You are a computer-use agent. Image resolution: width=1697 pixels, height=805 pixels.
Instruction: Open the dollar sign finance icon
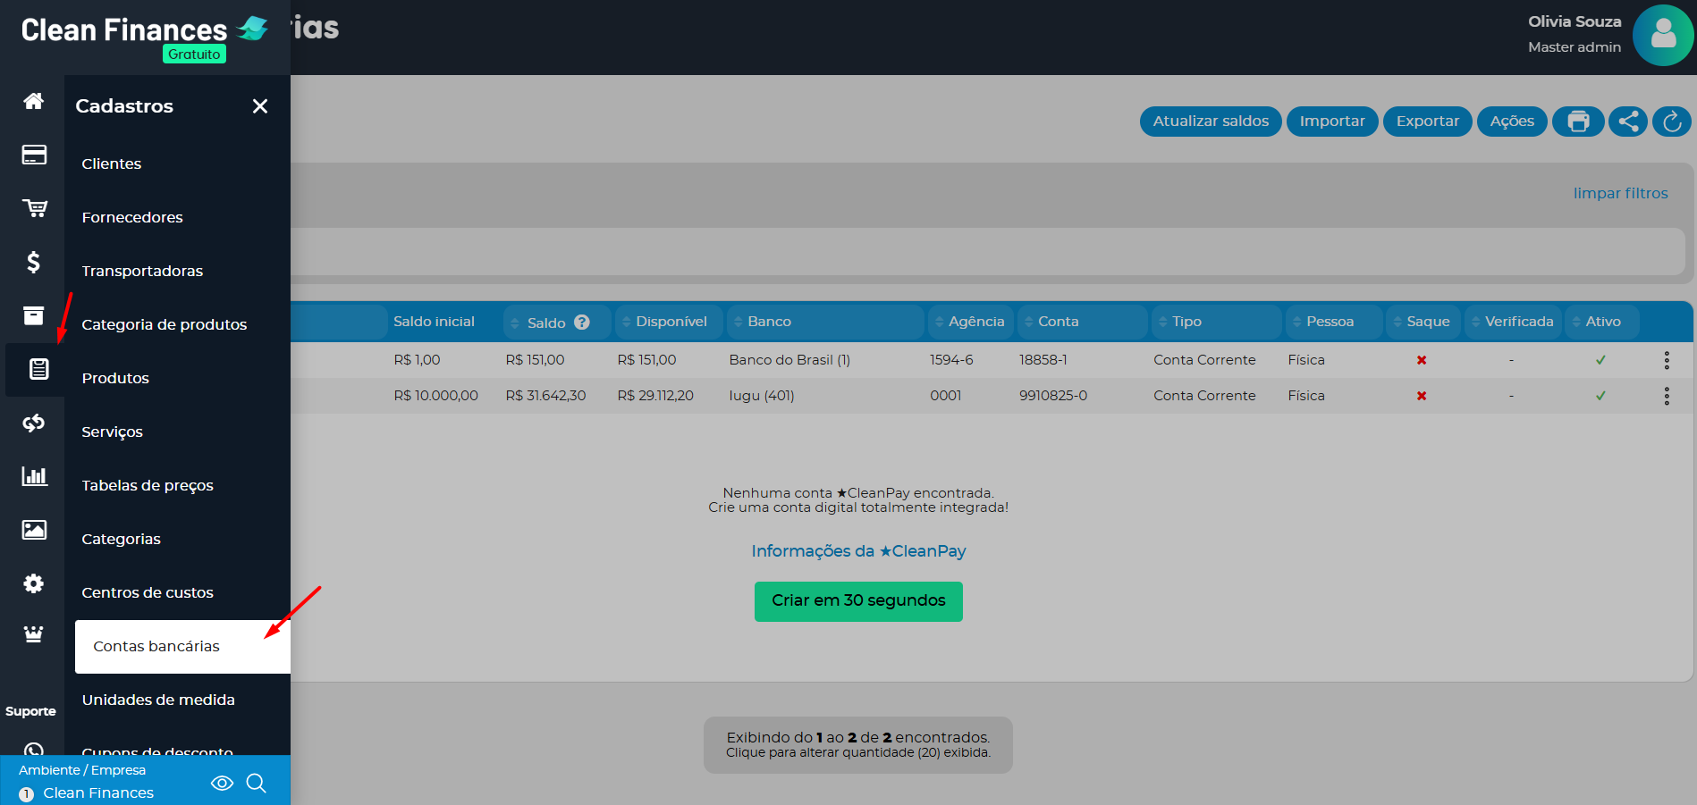33,262
